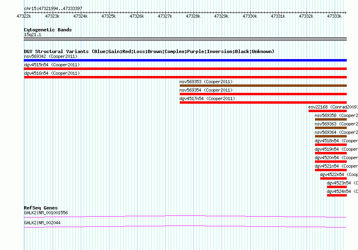The image size is (358, 250).
Task: Click the DGV Structural Variants track title
Action: 149,51
